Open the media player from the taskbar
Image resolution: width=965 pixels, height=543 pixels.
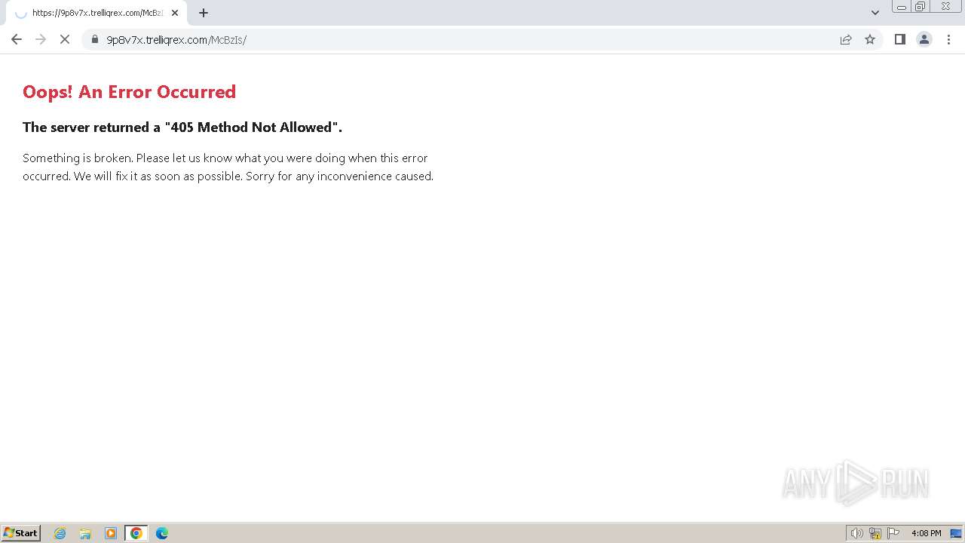pyautogui.click(x=111, y=533)
